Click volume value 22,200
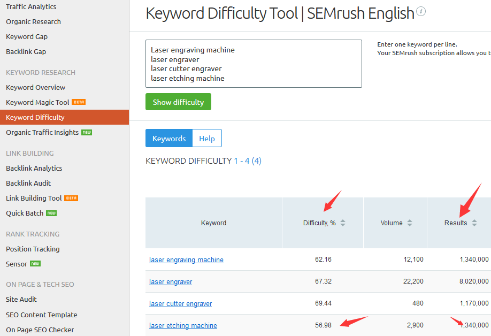The width and height of the screenshot is (491, 336). click(x=413, y=281)
